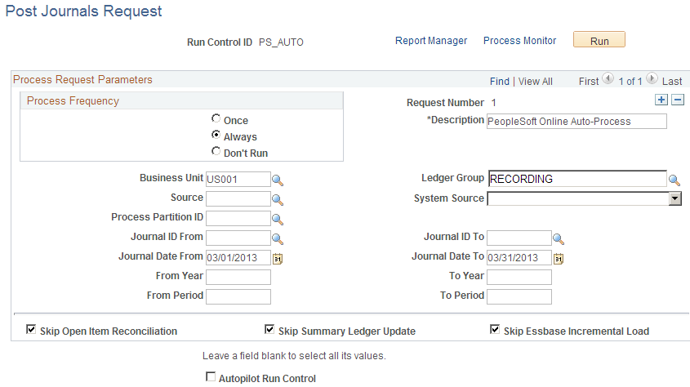Open Journal ID To lookup magnifier

tap(558, 238)
